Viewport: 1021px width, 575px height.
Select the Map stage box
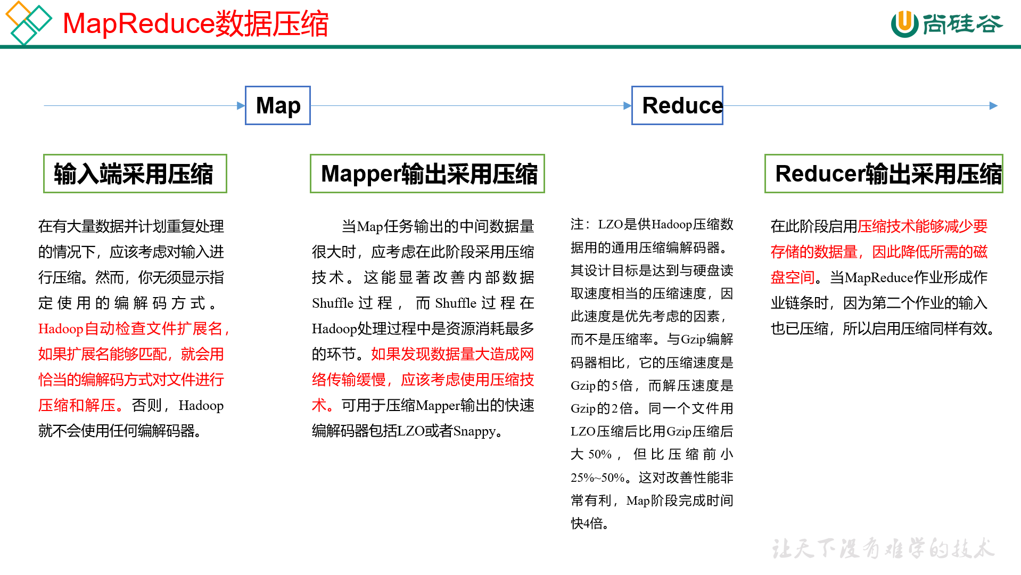(278, 105)
